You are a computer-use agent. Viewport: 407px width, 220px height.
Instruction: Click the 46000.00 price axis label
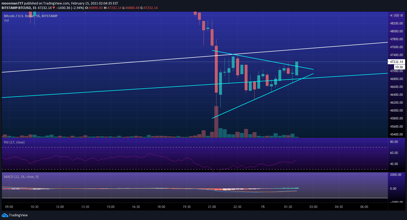[x=396, y=110]
